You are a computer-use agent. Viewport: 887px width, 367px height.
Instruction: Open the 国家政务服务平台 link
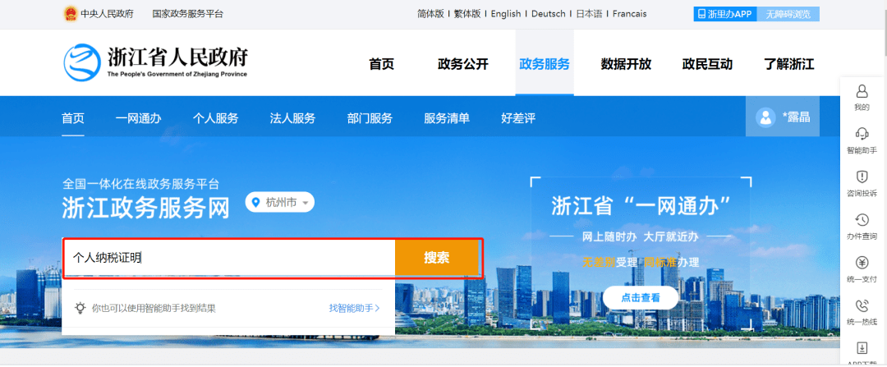point(188,14)
